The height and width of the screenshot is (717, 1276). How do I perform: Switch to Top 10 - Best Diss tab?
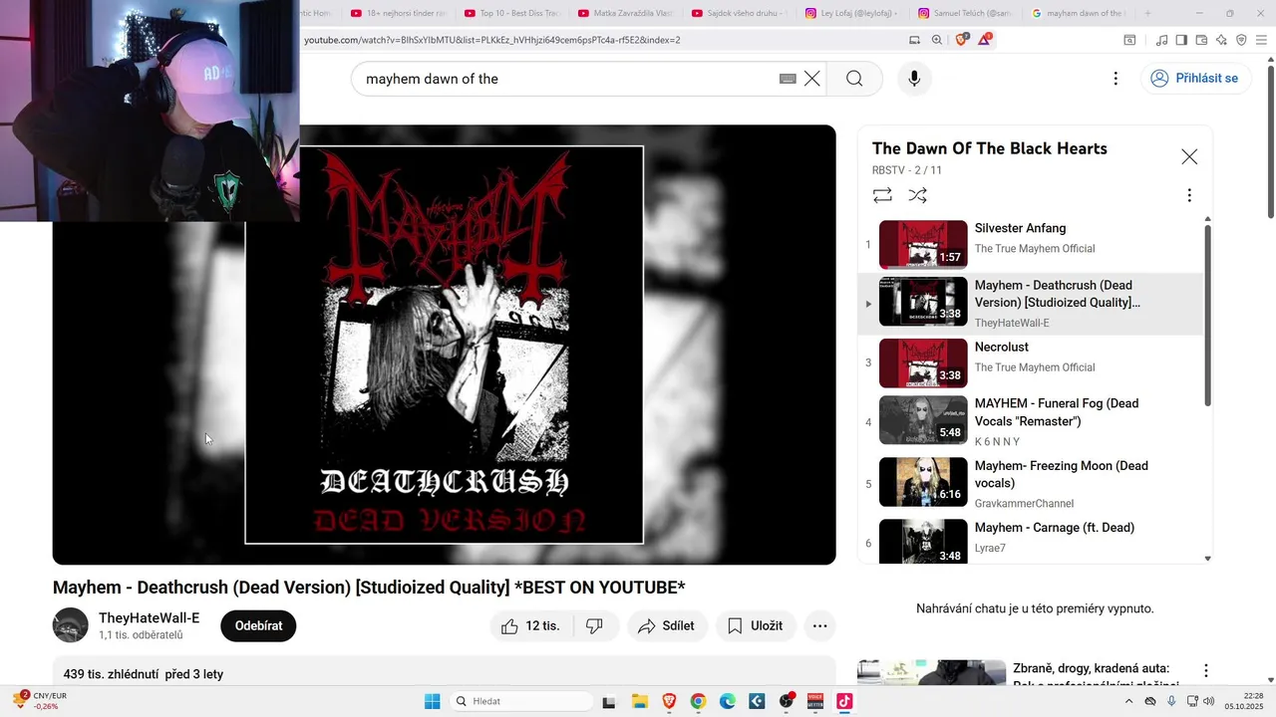click(x=511, y=13)
